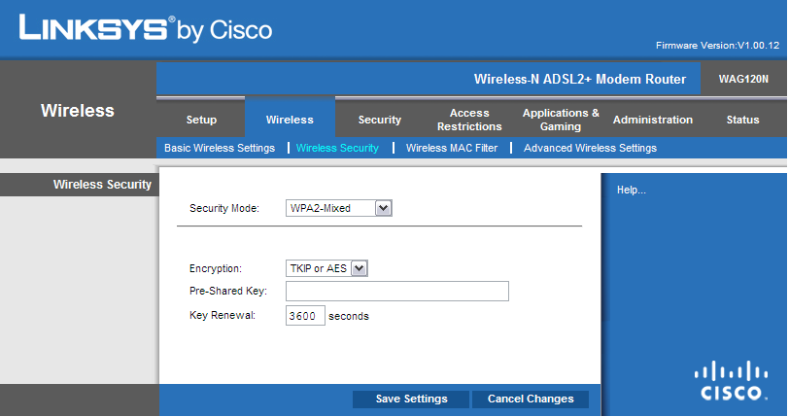The height and width of the screenshot is (417, 789).
Task: Click the Linksys by Cisco logo
Action: (146, 28)
